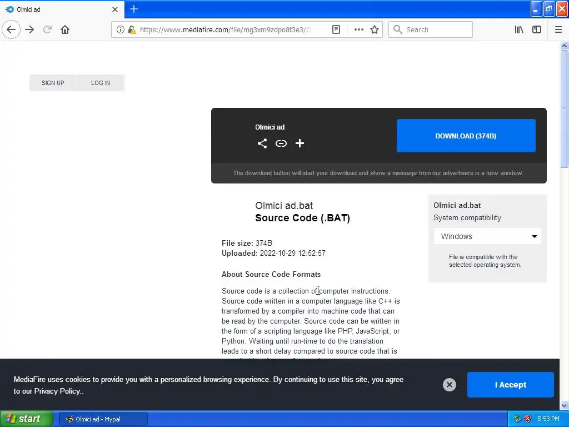Reload the current page
This screenshot has width=569, height=427.
pyautogui.click(x=47, y=29)
